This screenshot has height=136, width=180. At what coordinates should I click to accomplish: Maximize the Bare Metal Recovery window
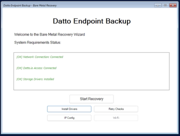(165, 5)
